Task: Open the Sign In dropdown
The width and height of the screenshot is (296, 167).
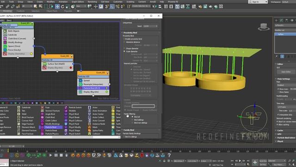Action: point(258,2)
